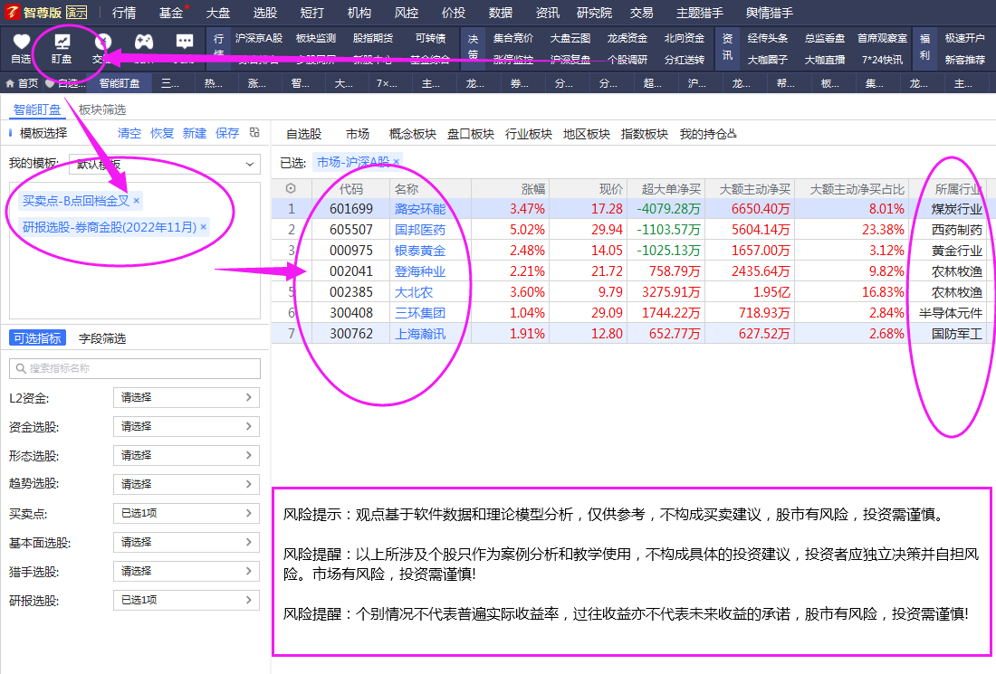This screenshot has height=674, width=996.
Task: Expand the 研报选股 selector showing 已选1项
Action: (x=187, y=600)
